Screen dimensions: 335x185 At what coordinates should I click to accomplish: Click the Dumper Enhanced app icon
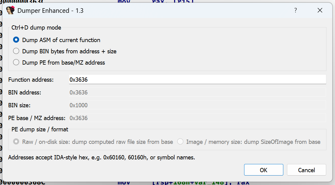(10, 10)
